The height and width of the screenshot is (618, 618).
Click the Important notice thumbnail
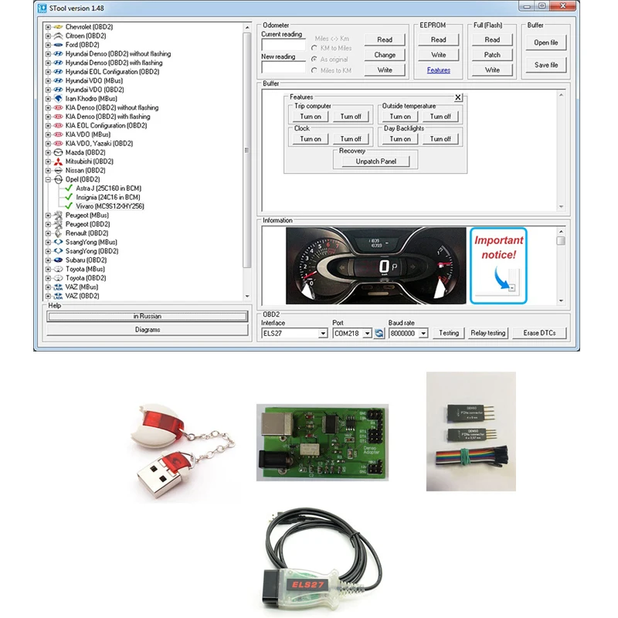coord(498,266)
